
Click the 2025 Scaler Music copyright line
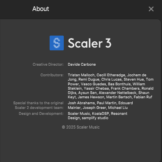tap(81, 127)
